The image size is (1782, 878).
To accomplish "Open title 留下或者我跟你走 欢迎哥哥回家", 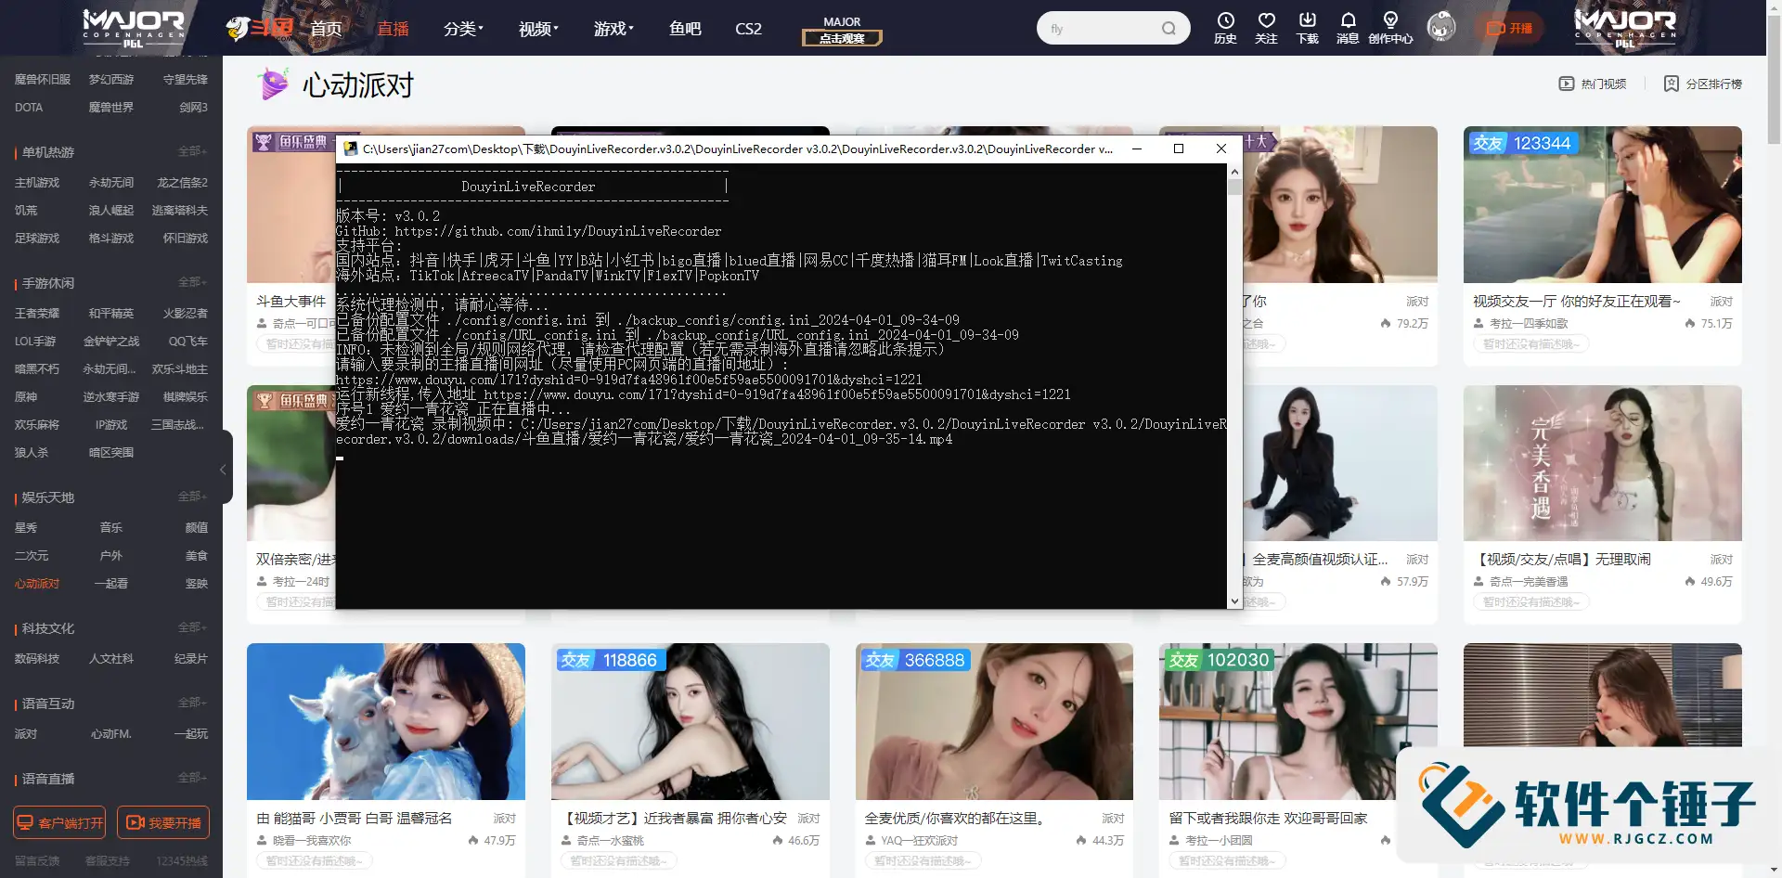I will click(1268, 819).
